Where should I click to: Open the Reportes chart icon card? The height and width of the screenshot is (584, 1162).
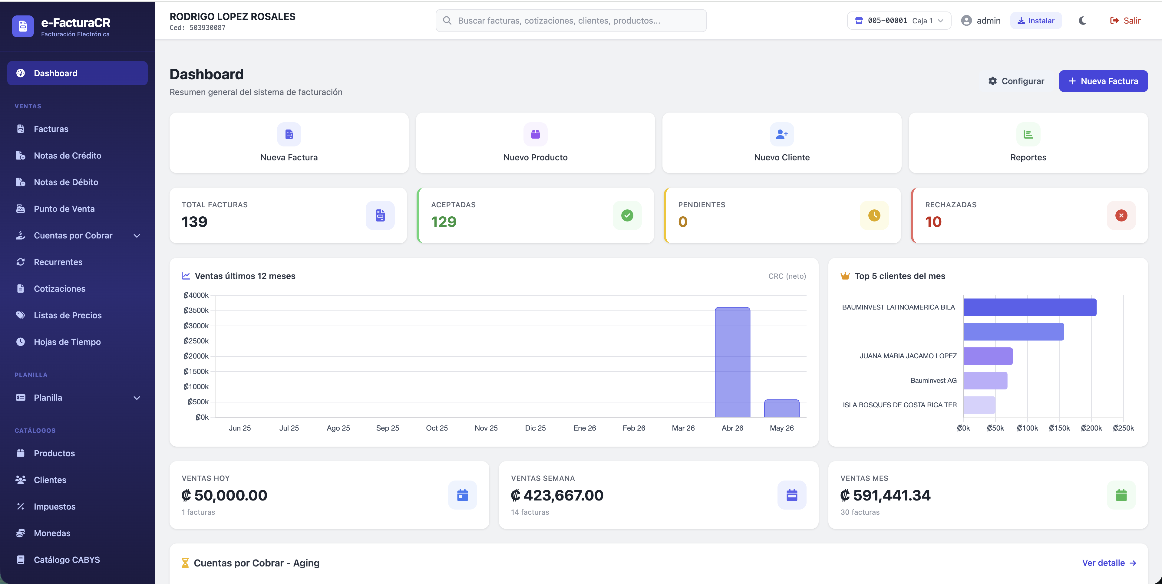(1028, 143)
